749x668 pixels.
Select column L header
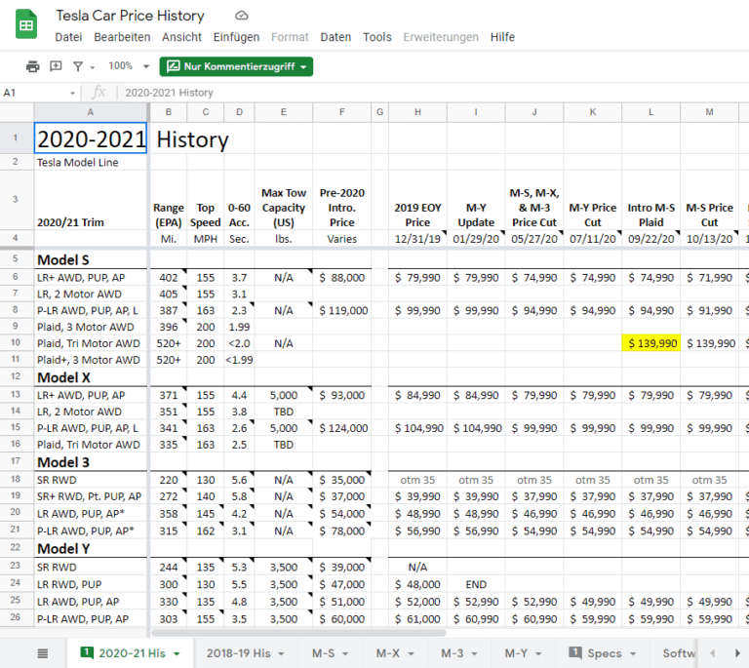(651, 112)
